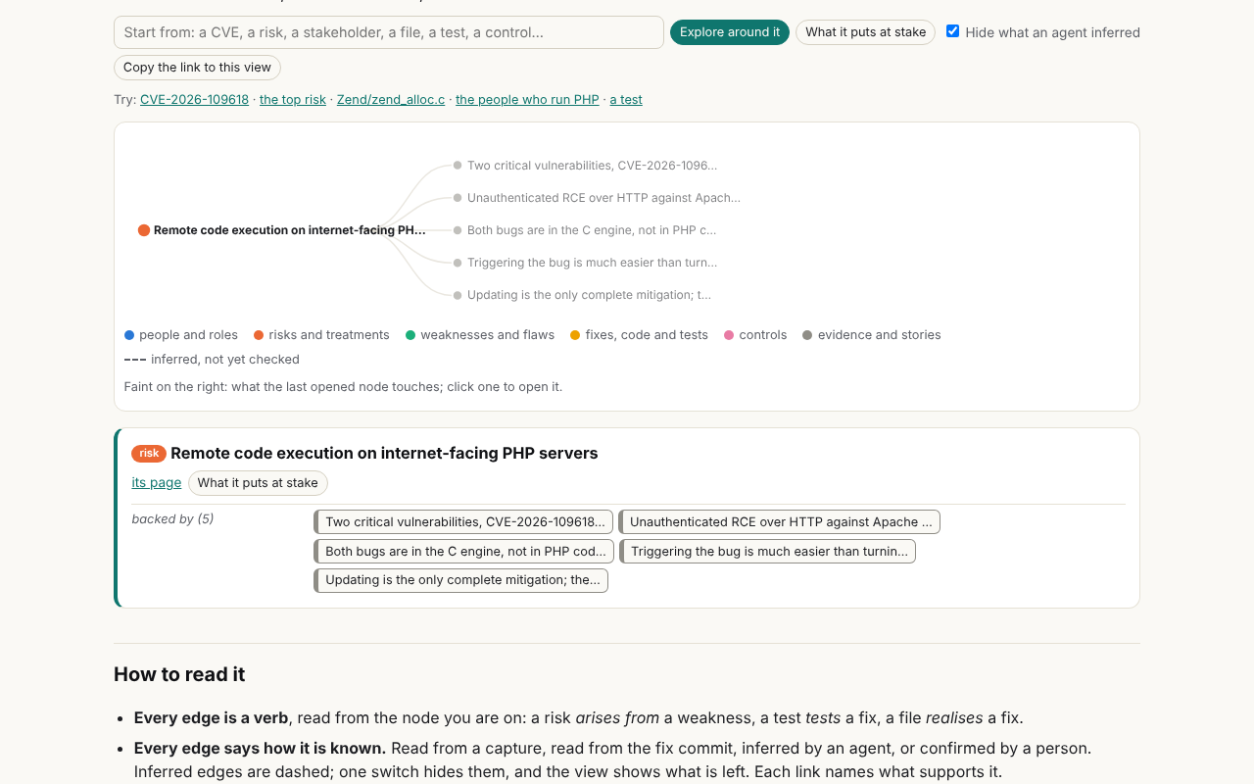Image resolution: width=1254 pixels, height=784 pixels.
Task: Open graph node "Updating is the only complete mitigation"
Action: click(x=582, y=295)
